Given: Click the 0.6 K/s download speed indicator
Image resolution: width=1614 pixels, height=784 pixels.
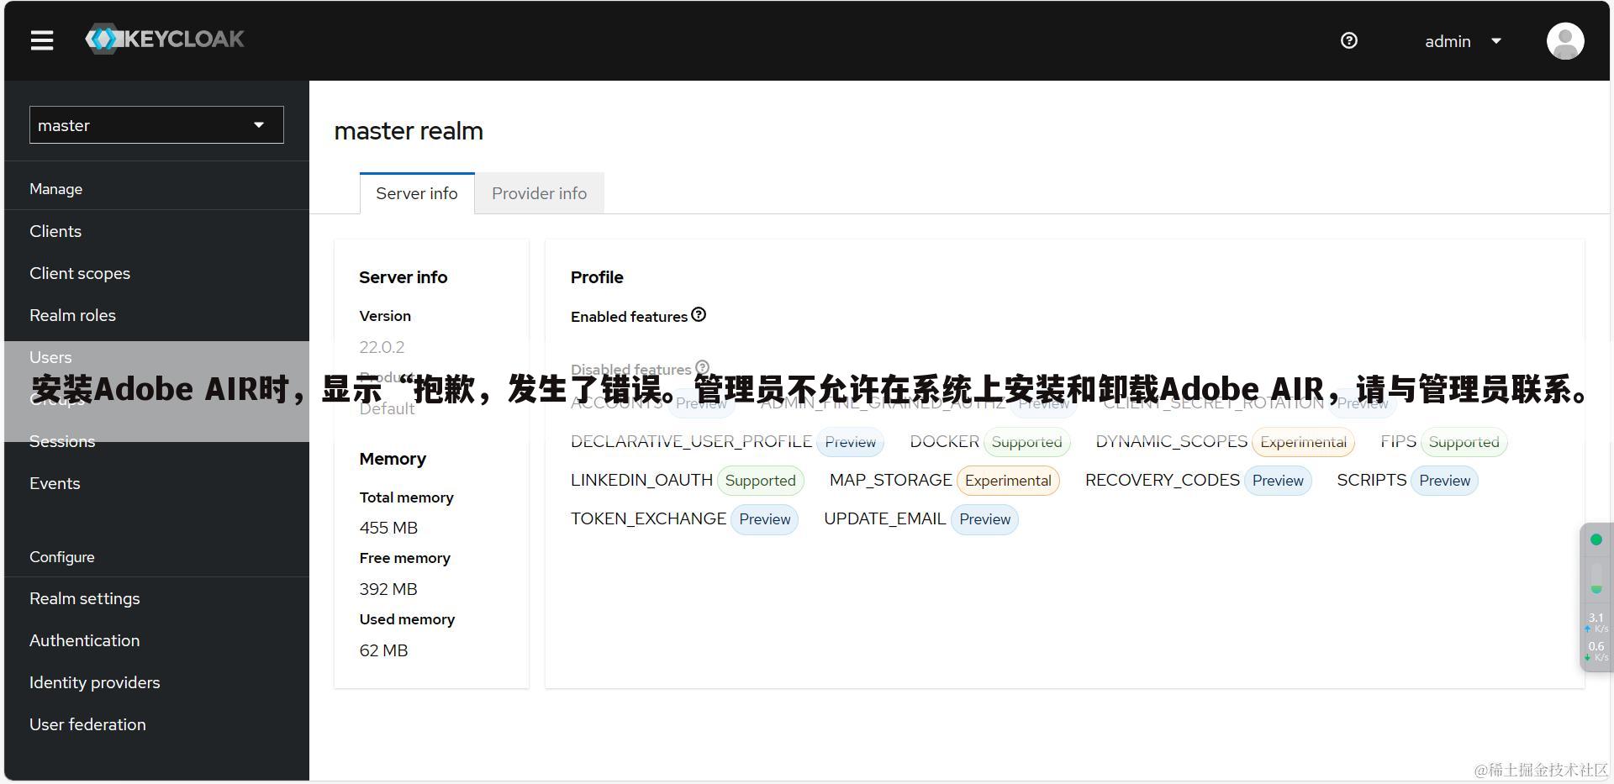Looking at the screenshot, I should (x=1596, y=651).
